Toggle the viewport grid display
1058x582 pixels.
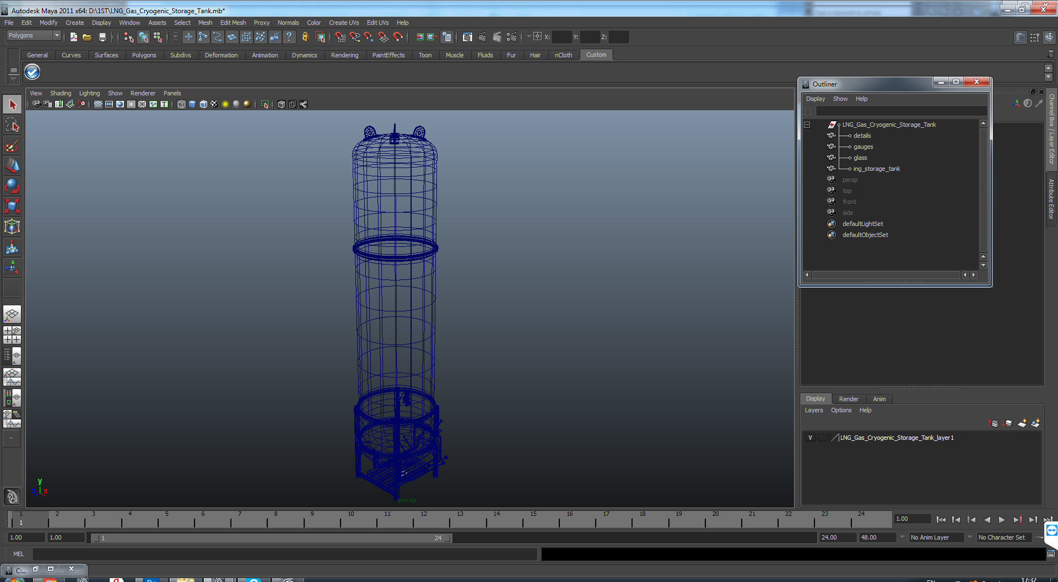click(98, 104)
